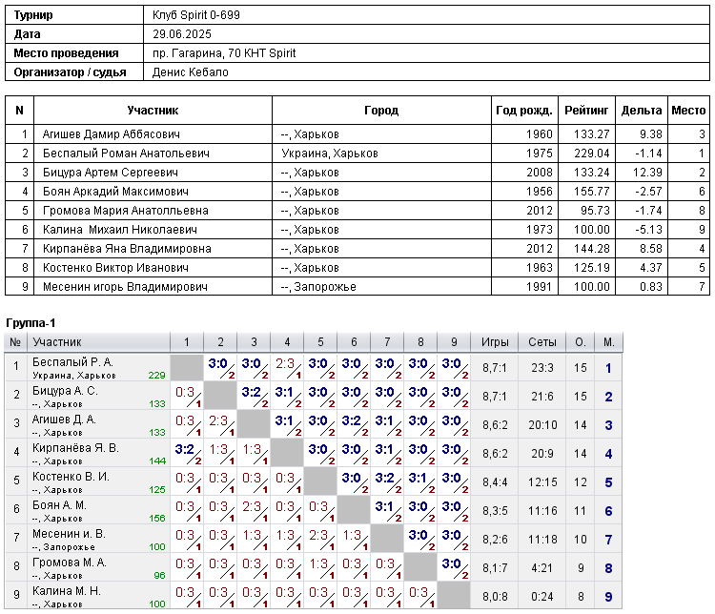Screen dimensions: 715x614
Task: Click delta value -5.13
Action: [648, 230]
